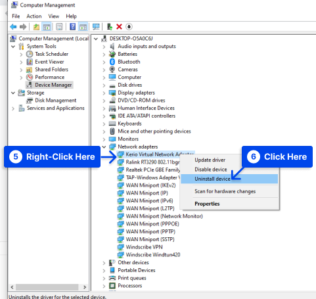Click the red X uninstall toolbar icon
This screenshot has width=316, height=299.
click(119, 27)
